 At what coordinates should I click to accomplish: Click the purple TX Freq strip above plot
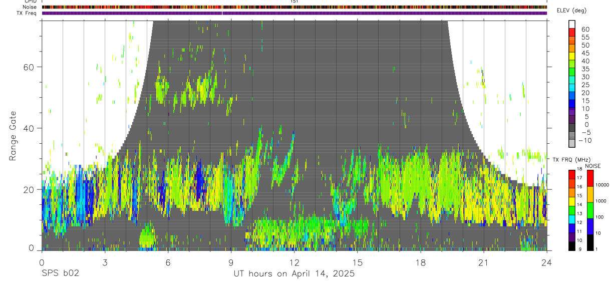click(294, 13)
